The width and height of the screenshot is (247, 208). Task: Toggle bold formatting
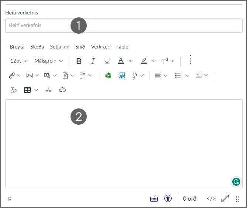click(x=79, y=61)
